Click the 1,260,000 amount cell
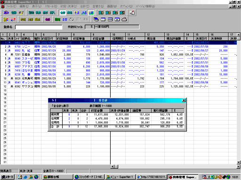 pyautogui.click(x=101, y=47)
